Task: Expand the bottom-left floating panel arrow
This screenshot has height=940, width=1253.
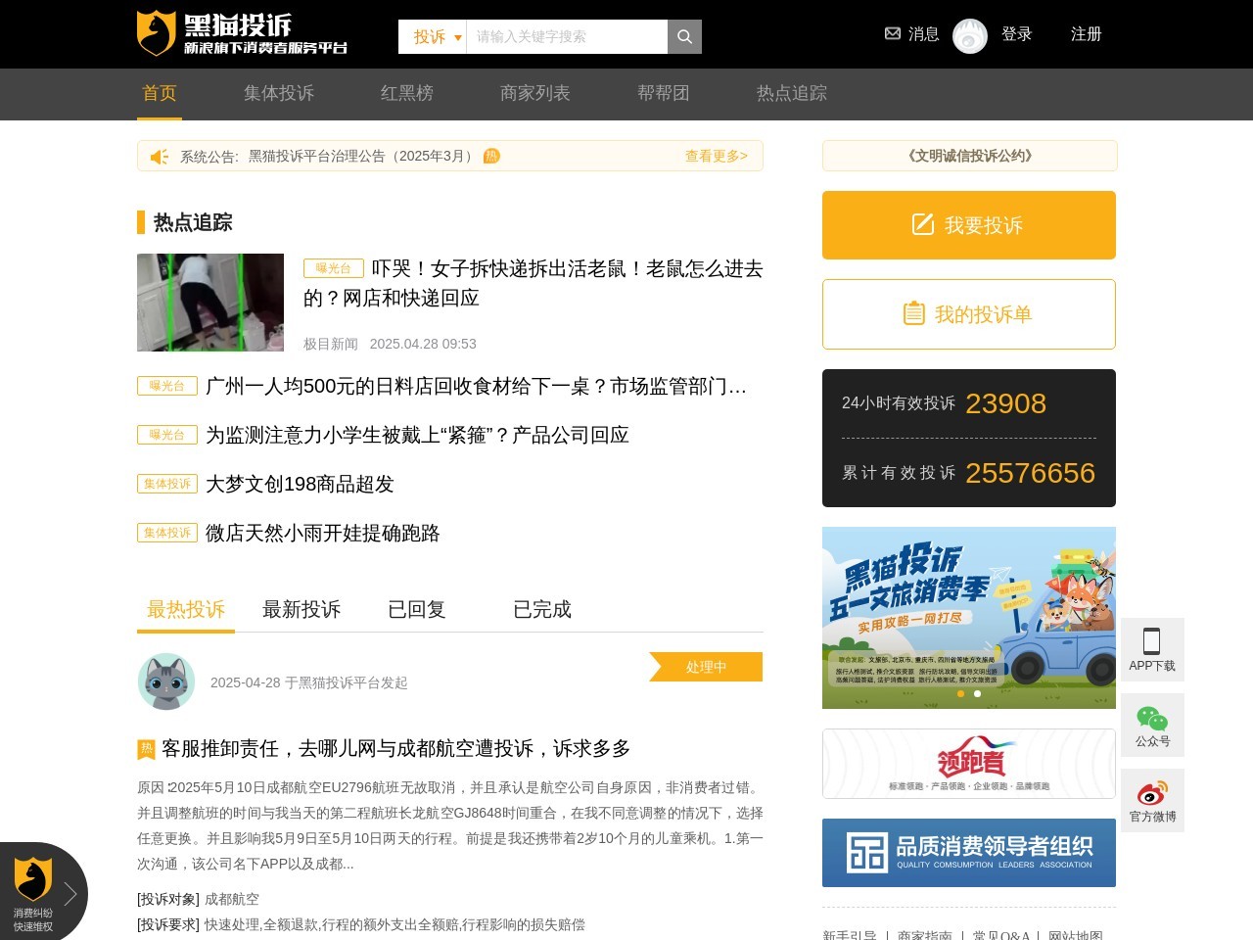Action: coord(70,893)
